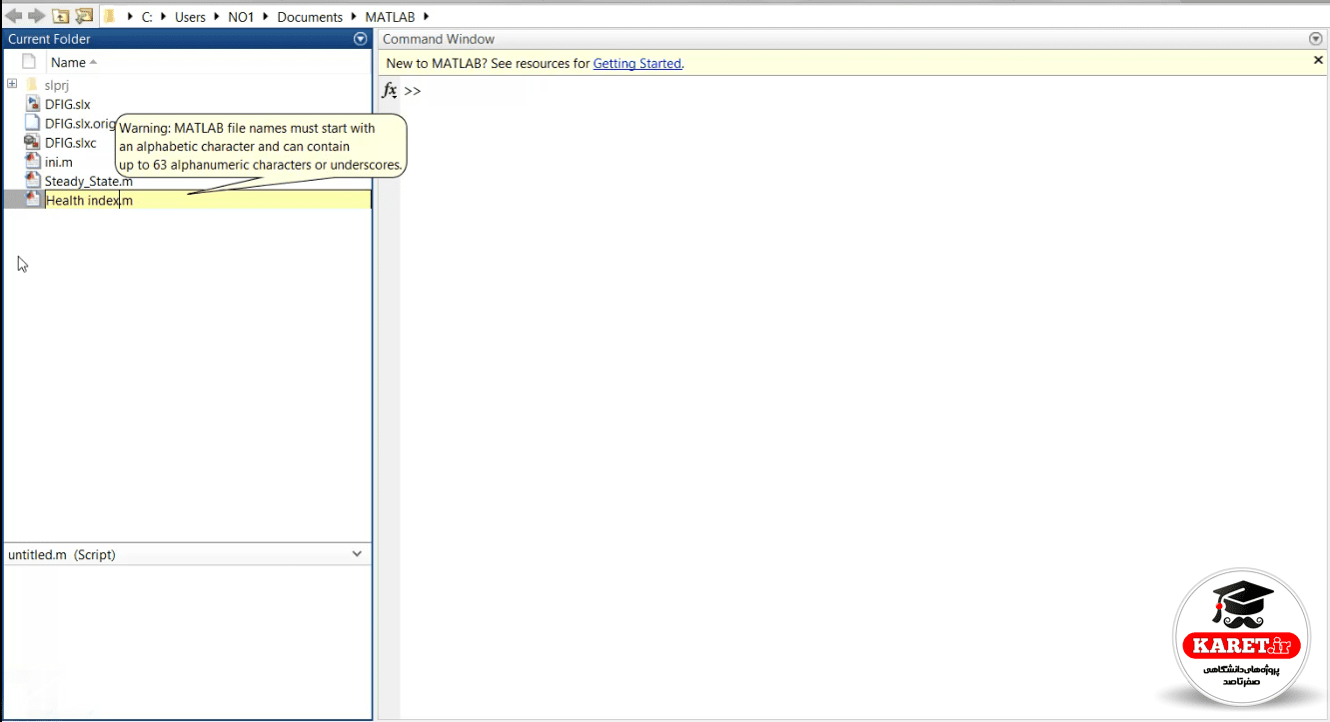
Task: Expand arrow after Users in path
Action: 217,17
